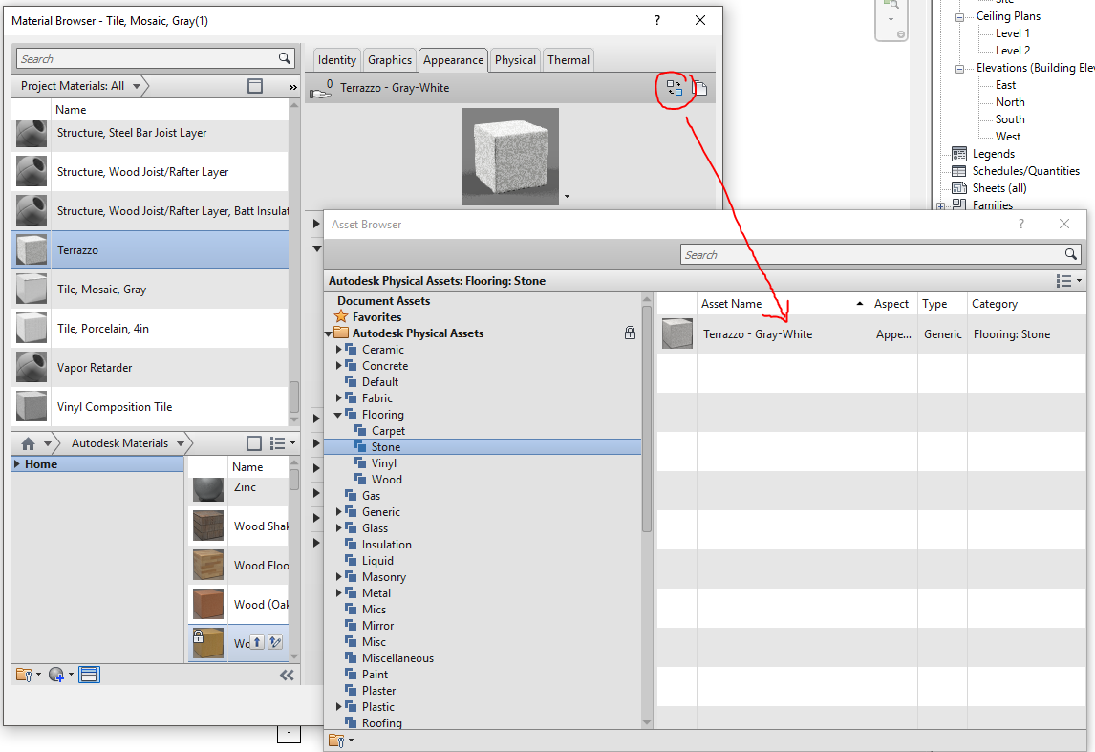The height and width of the screenshot is (752, 1095).
Task: Open the list view options icon in library panel
Action: [x=282, y=443]
